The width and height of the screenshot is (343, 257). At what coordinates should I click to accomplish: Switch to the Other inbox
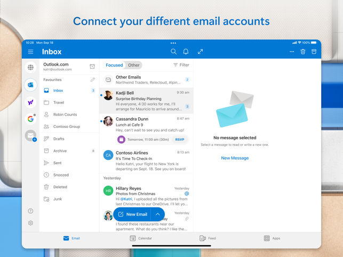coord(134,65)
